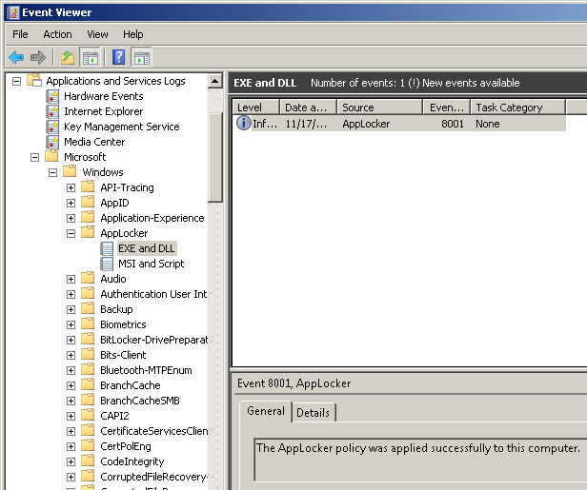The image size is (587, 490).
Task: Click the Up One Level folder icon
Action: click(x=68, y=57)
